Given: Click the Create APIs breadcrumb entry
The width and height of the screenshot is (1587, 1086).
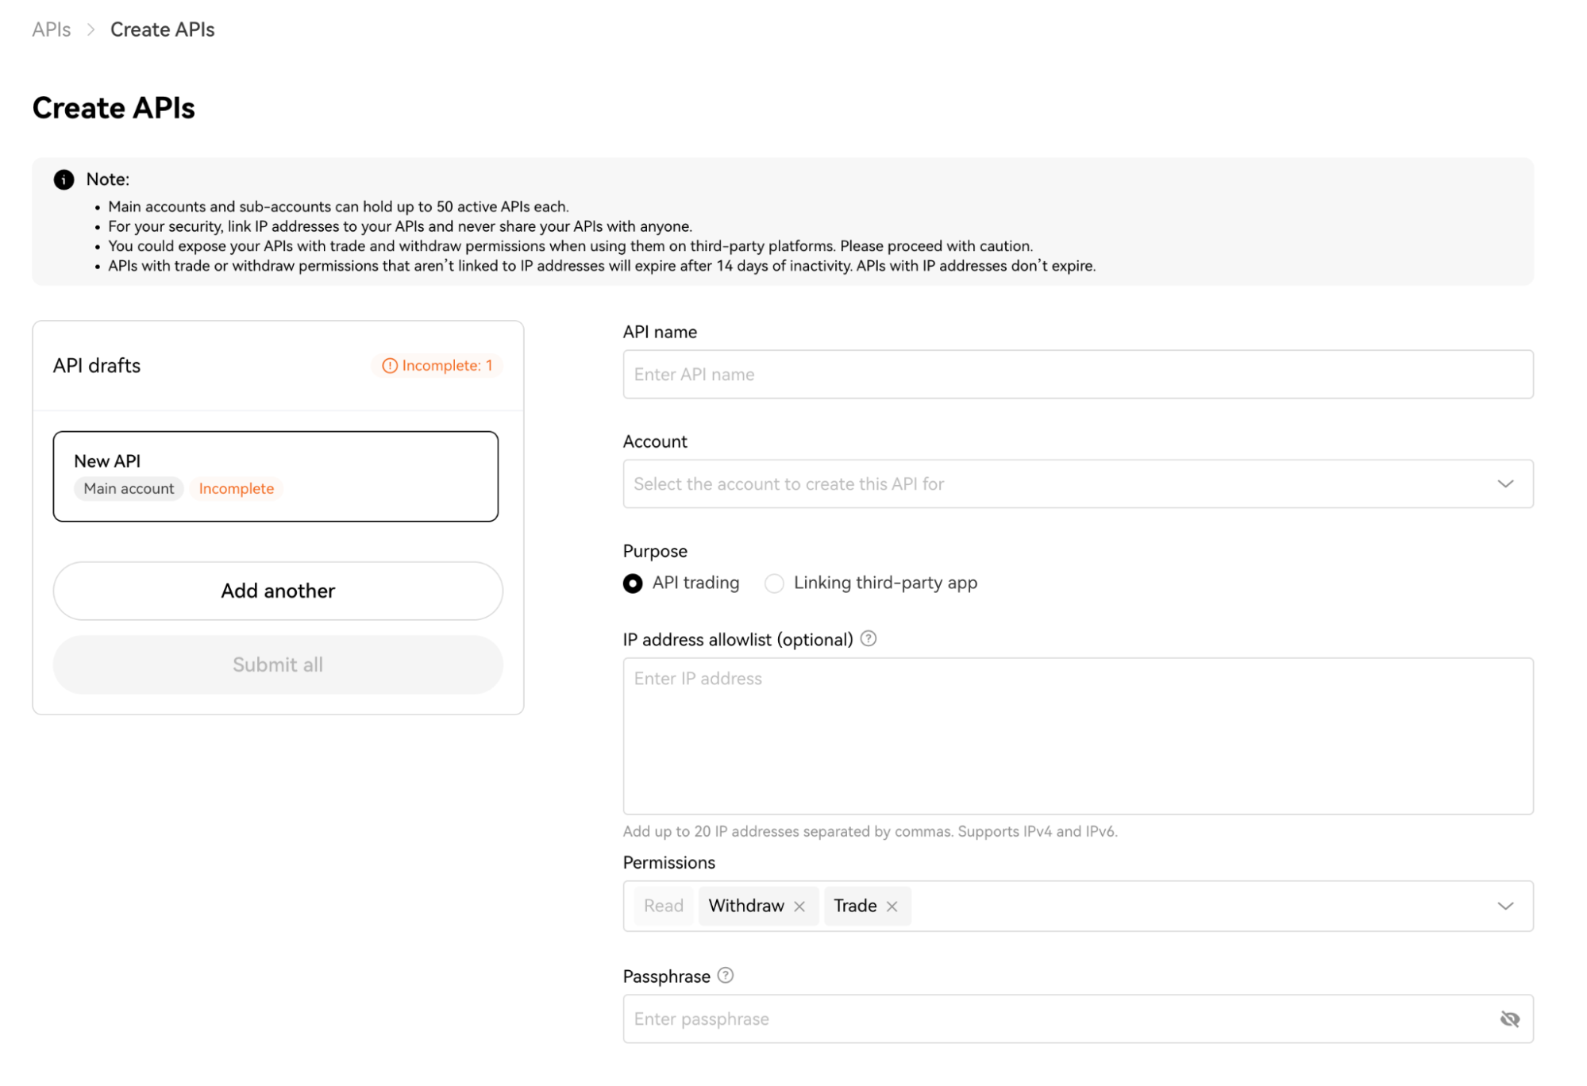Looking at the screenshot, I should tap(162, 29).
